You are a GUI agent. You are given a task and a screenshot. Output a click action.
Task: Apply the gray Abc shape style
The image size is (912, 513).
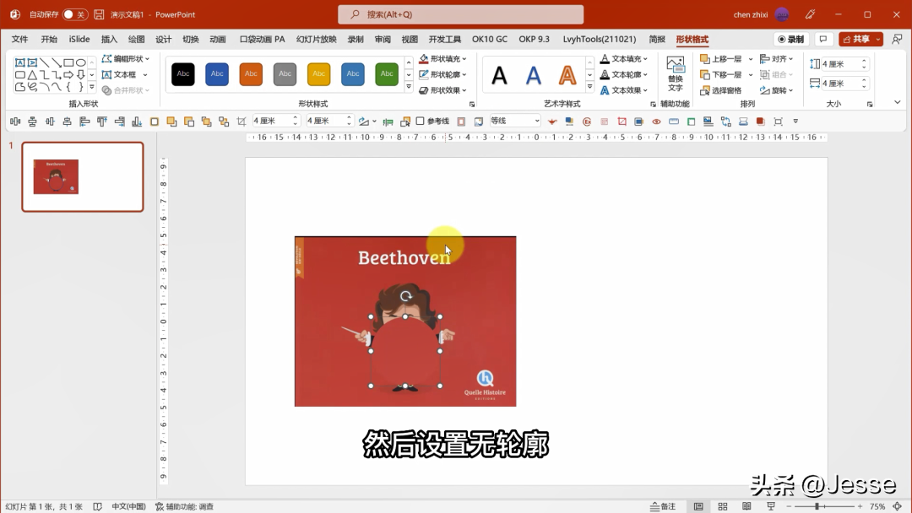click(x=285, y=73)
